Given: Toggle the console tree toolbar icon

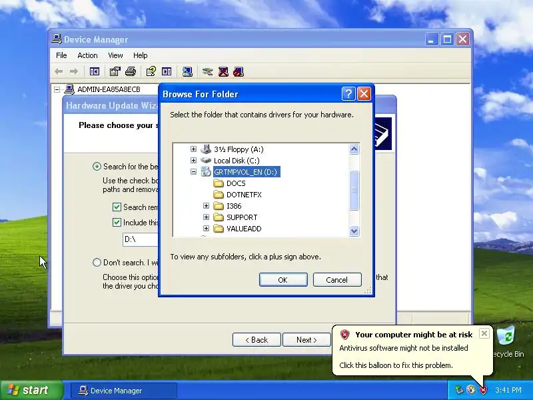Looking at the screenshot, I should point(94,71).
